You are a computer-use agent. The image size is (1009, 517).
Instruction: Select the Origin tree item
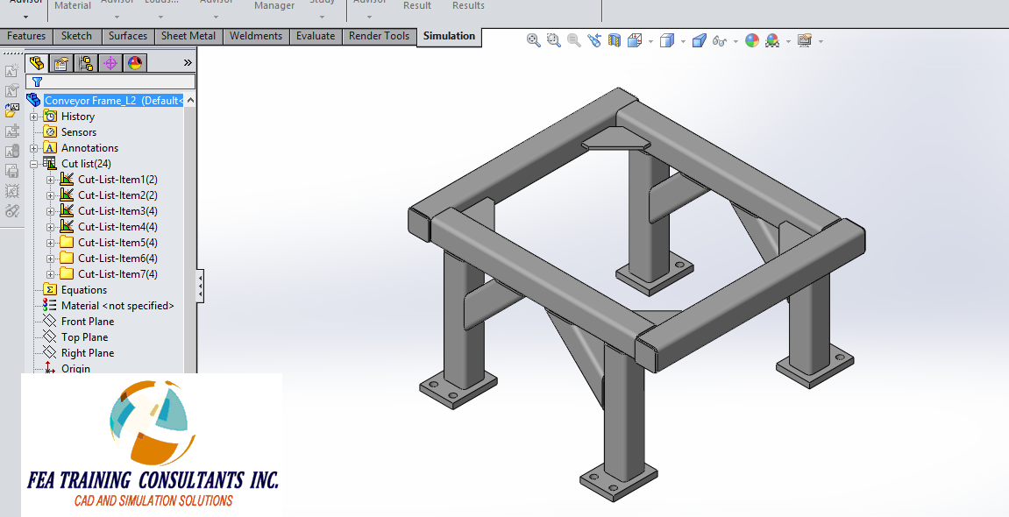pyautogui.click(x=75, y=368)
